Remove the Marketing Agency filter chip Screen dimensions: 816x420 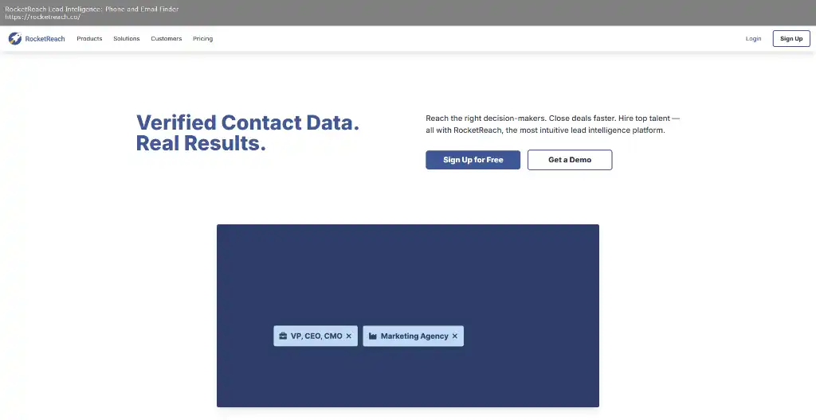coord(455,336)
